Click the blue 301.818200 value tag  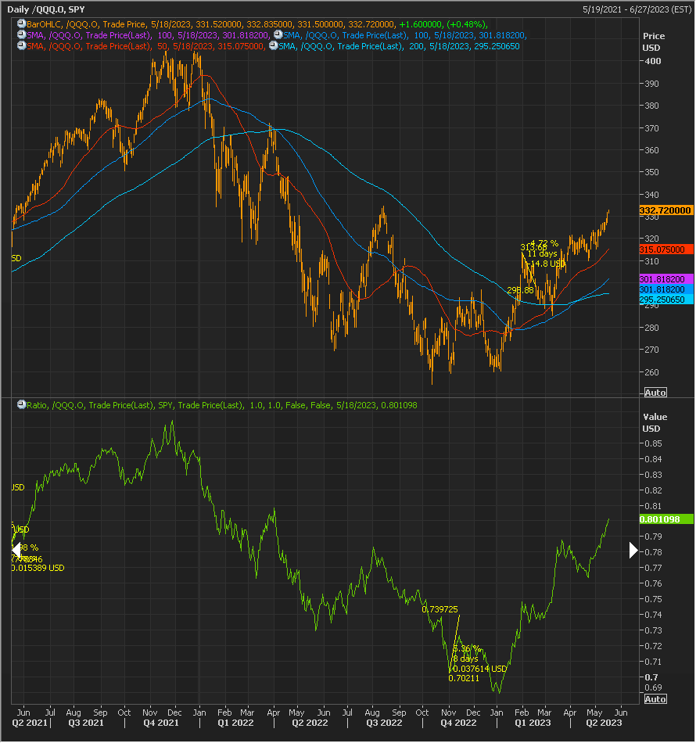(666, 289)
